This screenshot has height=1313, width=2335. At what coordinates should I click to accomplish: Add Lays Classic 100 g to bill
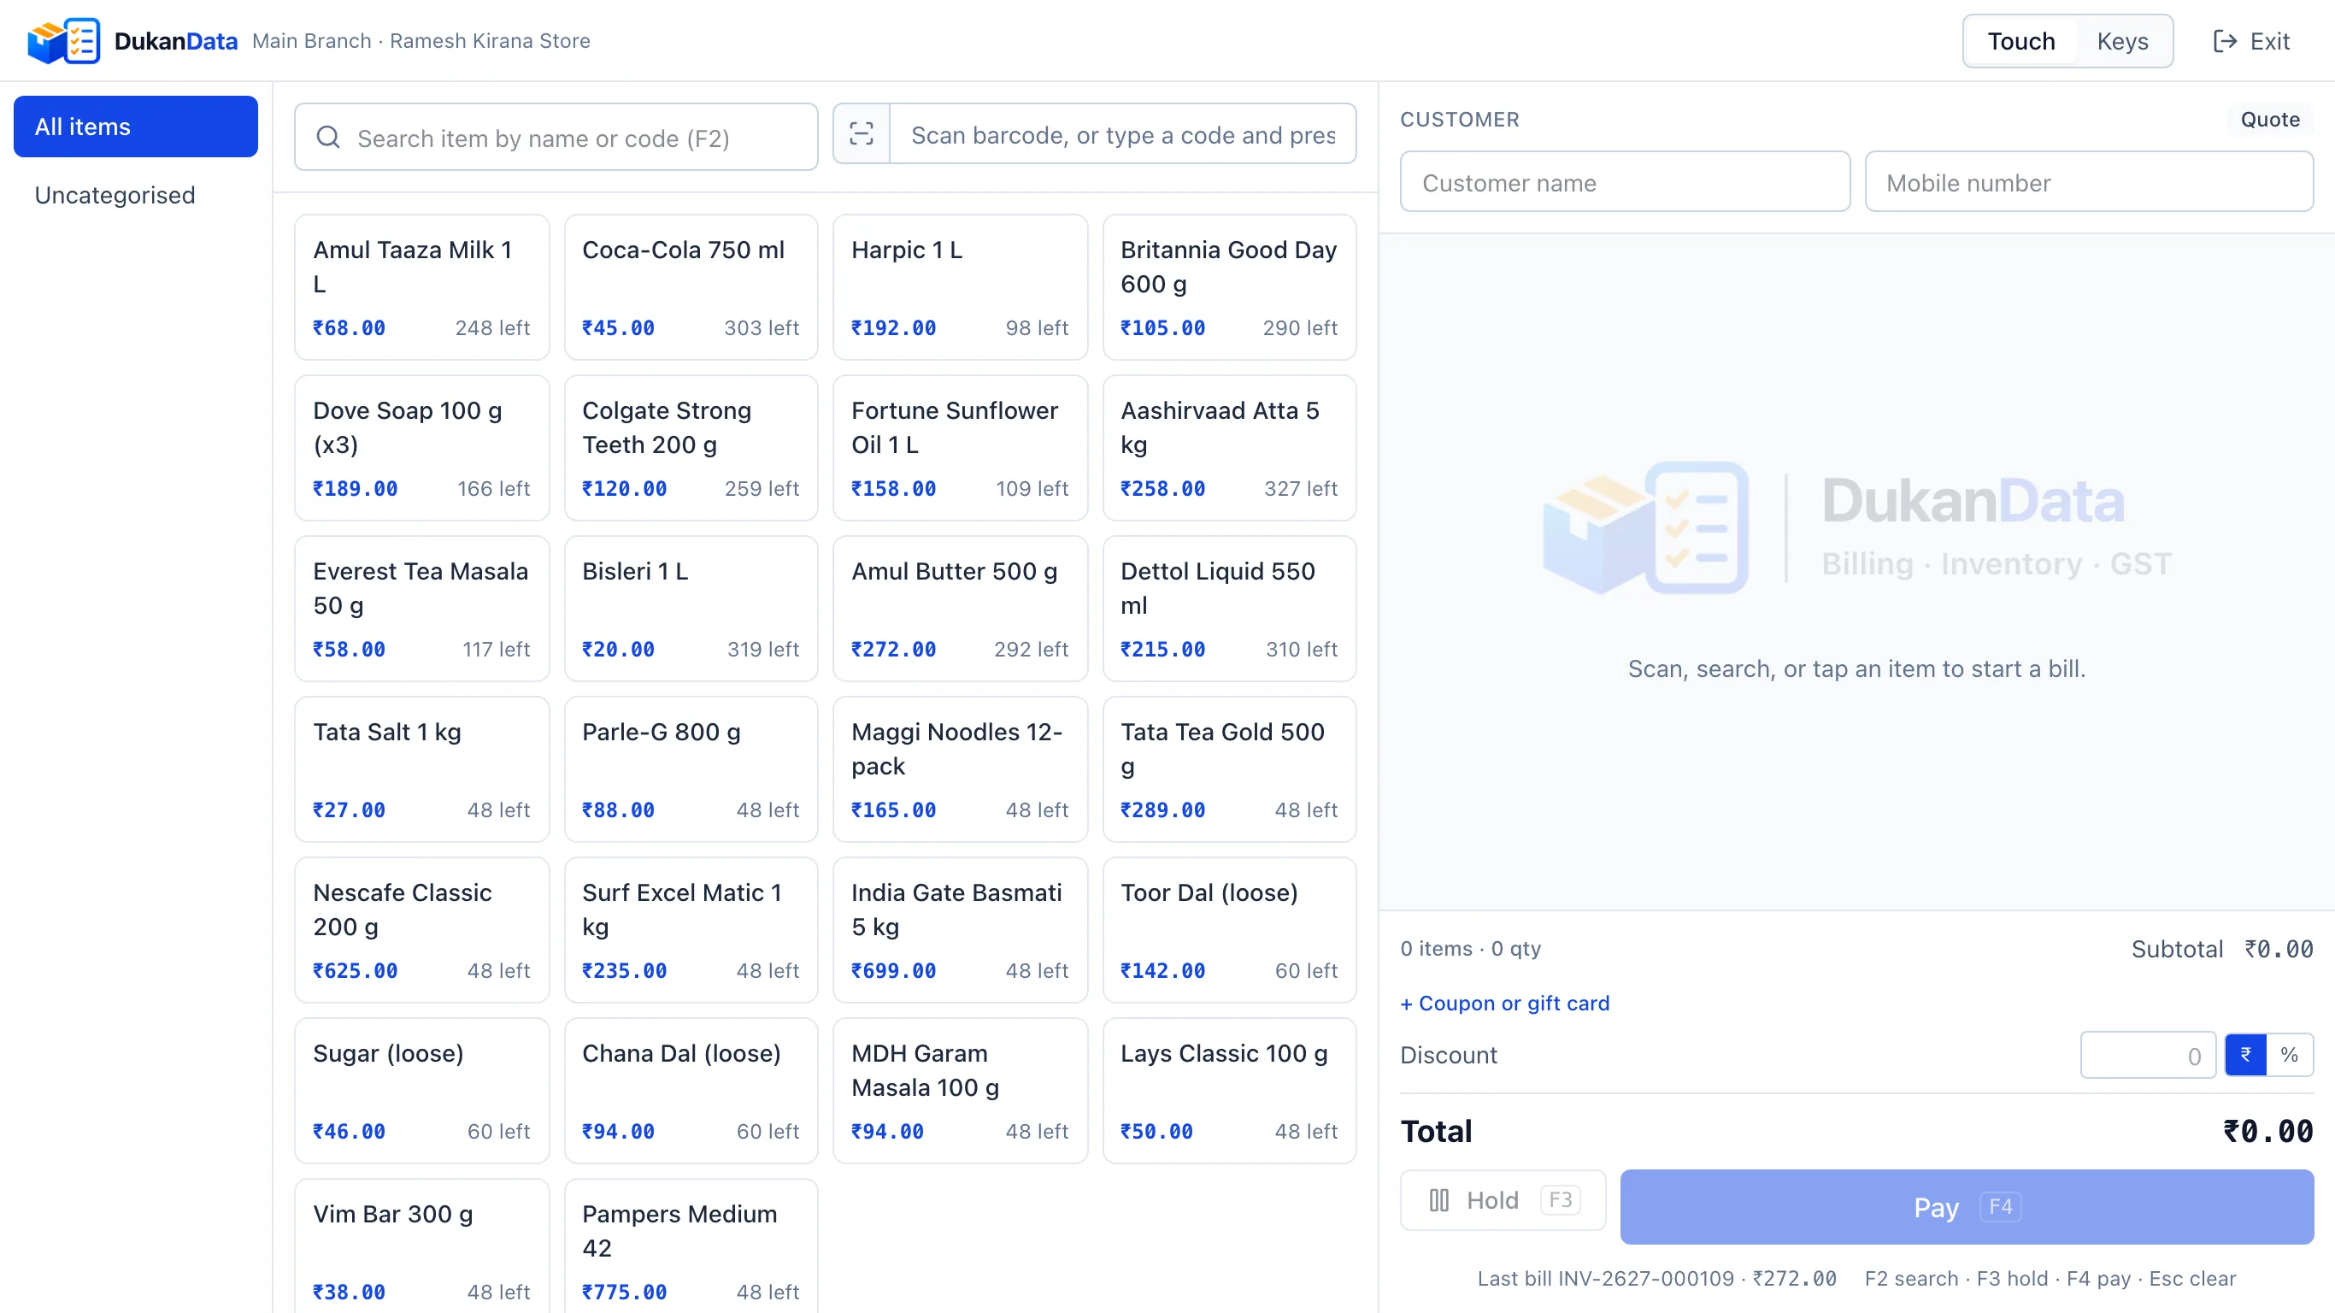click(x=1229, y=1090)
